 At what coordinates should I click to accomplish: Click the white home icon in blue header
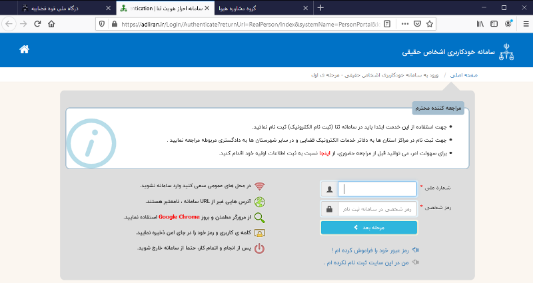click(24, 49)
